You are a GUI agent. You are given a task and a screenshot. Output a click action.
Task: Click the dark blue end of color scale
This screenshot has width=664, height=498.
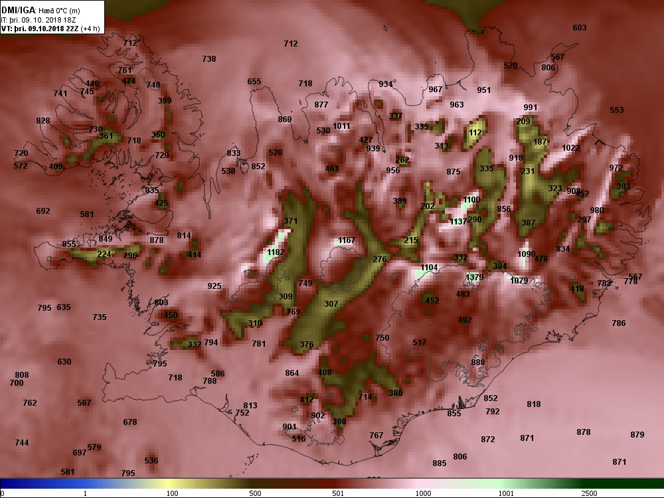(x=5, y=483)
